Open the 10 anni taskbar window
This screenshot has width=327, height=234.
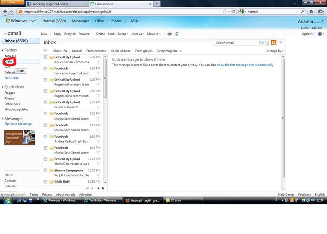pos(183,200)
